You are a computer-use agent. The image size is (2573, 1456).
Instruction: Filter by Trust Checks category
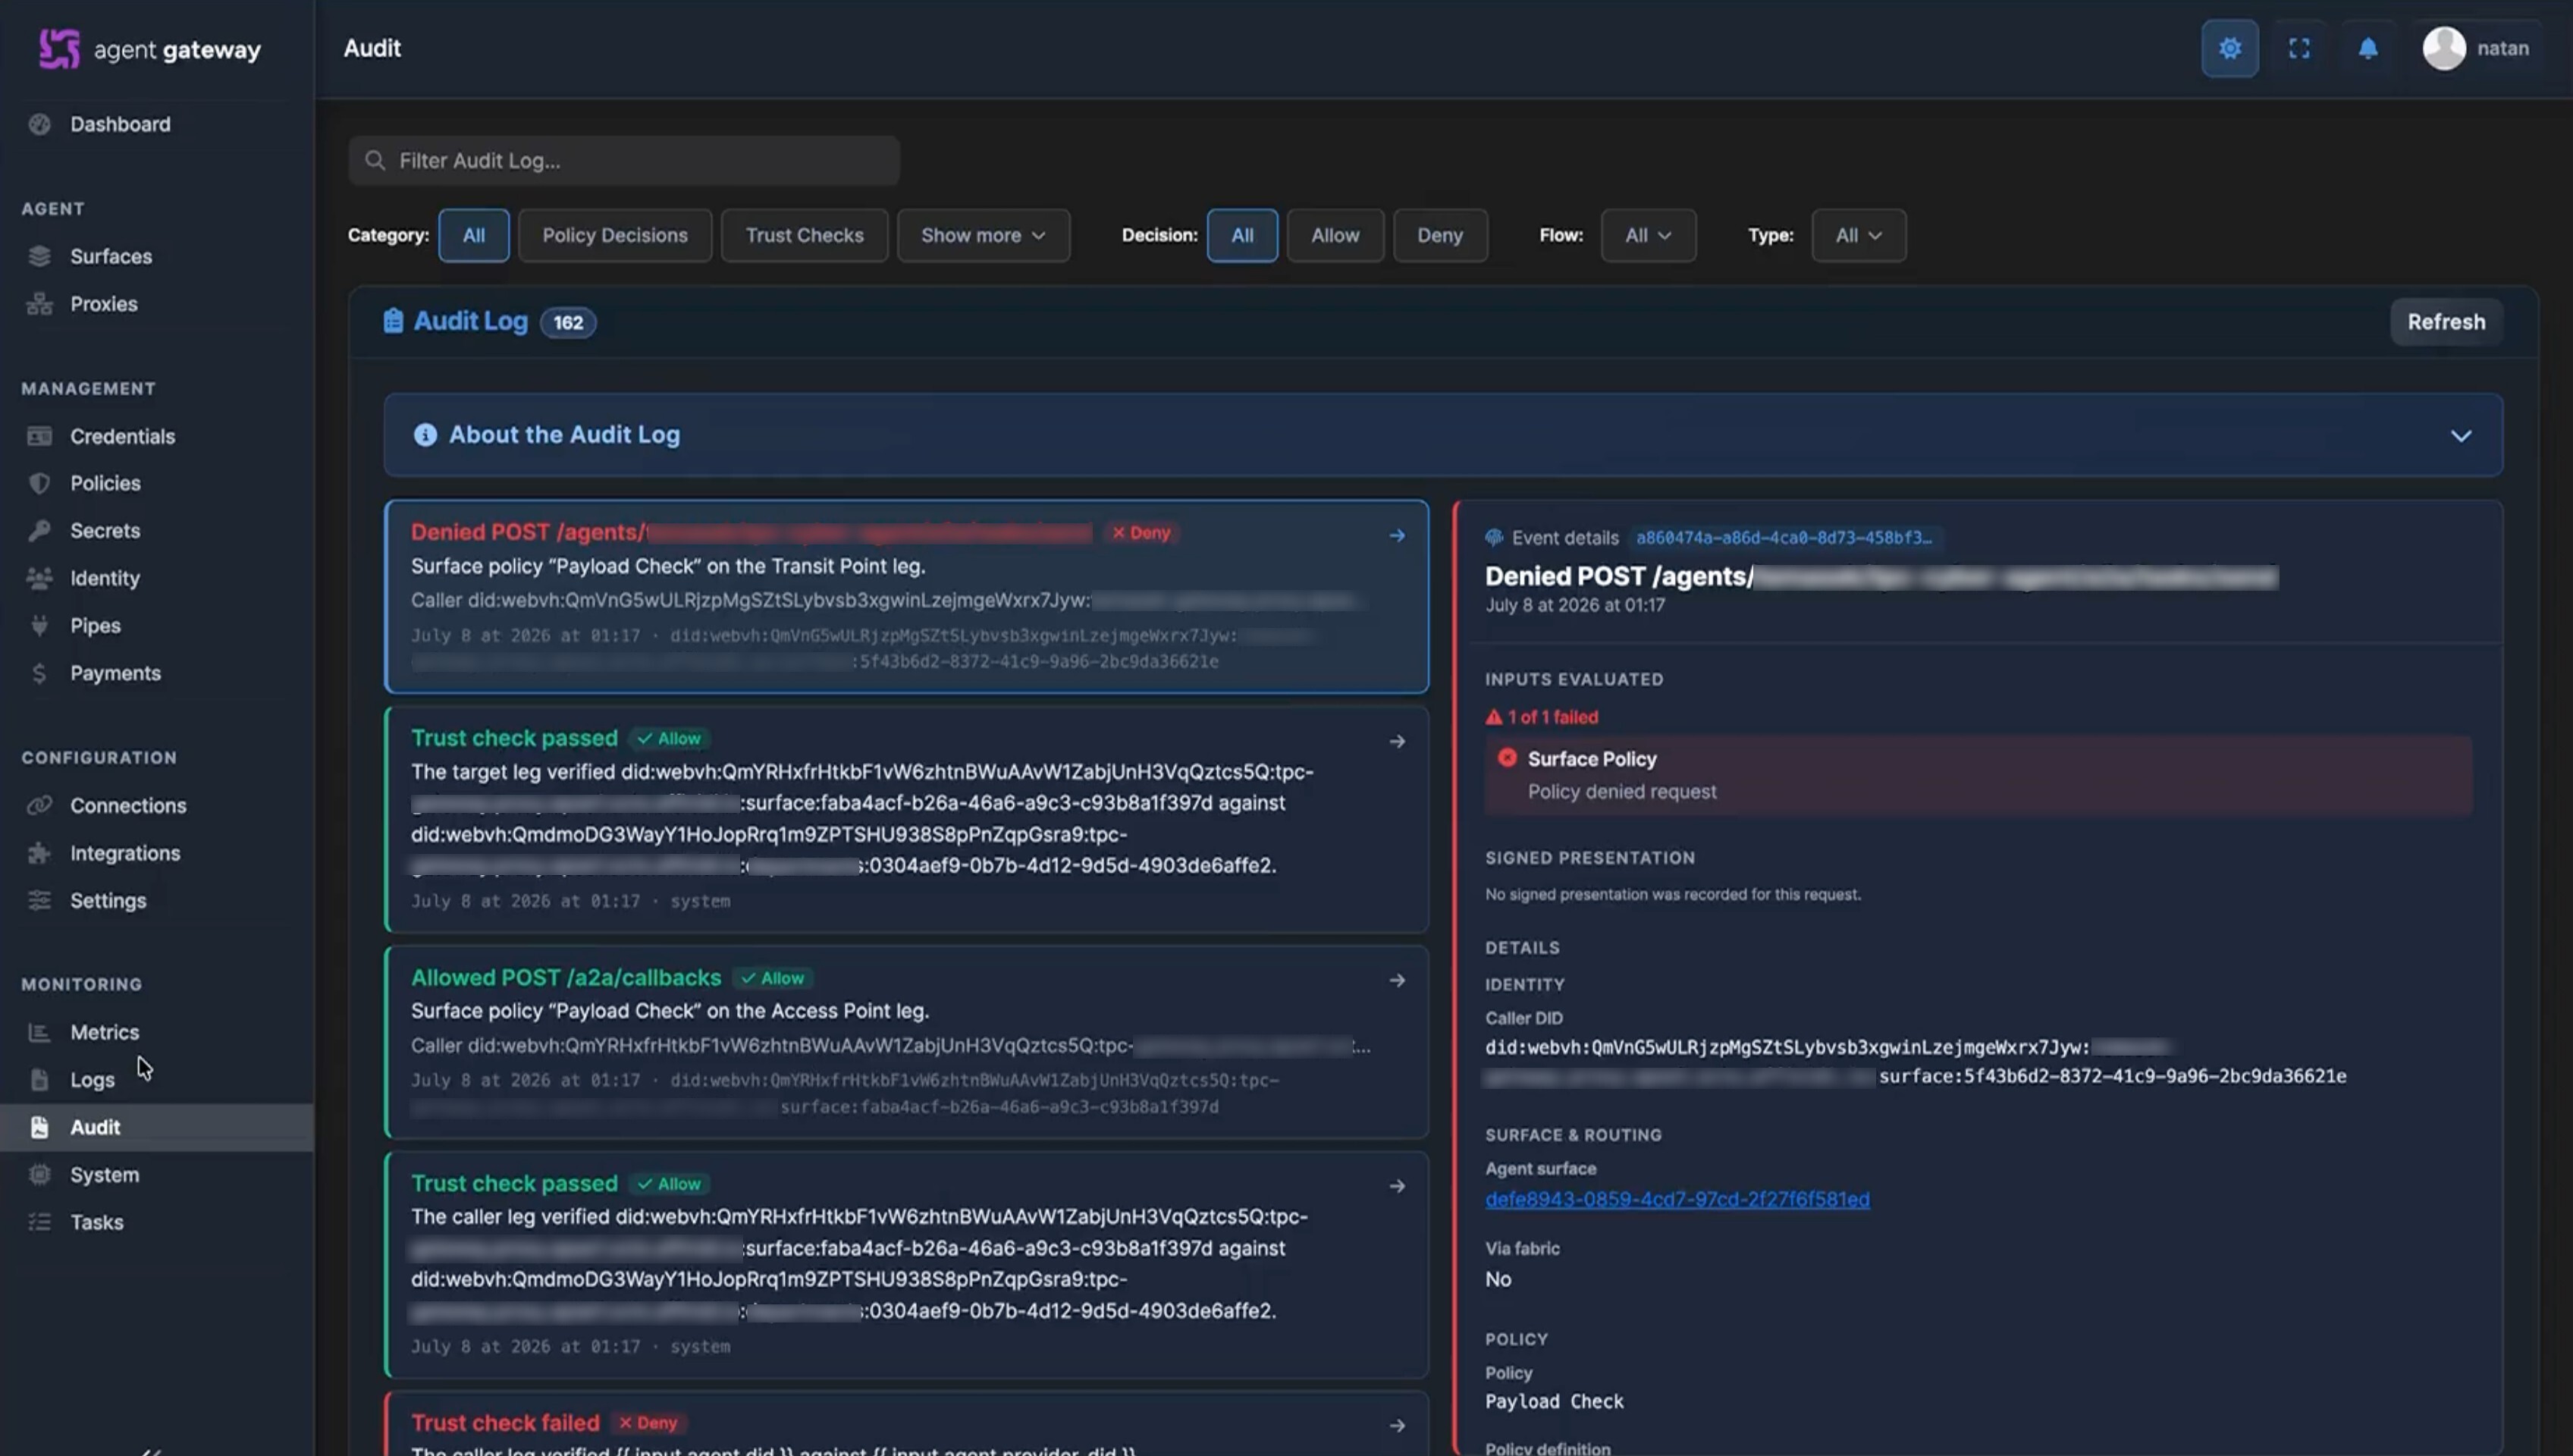tap(804, 235)
